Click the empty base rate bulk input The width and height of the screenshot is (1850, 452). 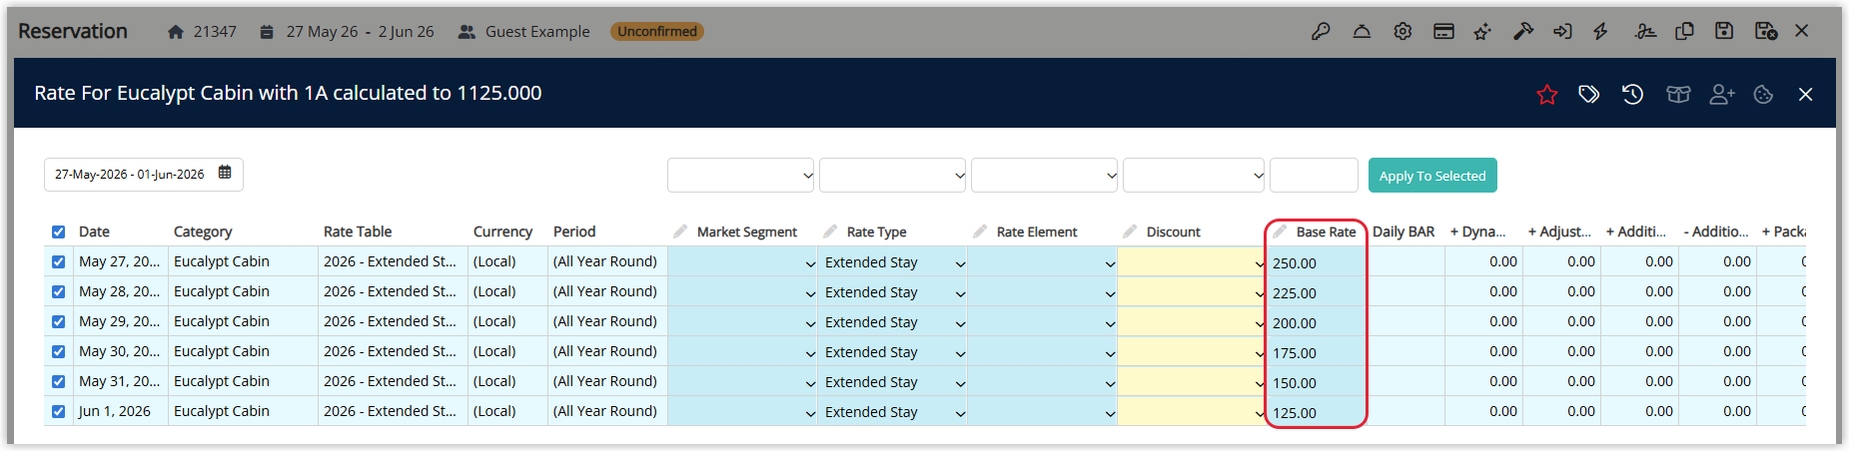(1314, 175)
